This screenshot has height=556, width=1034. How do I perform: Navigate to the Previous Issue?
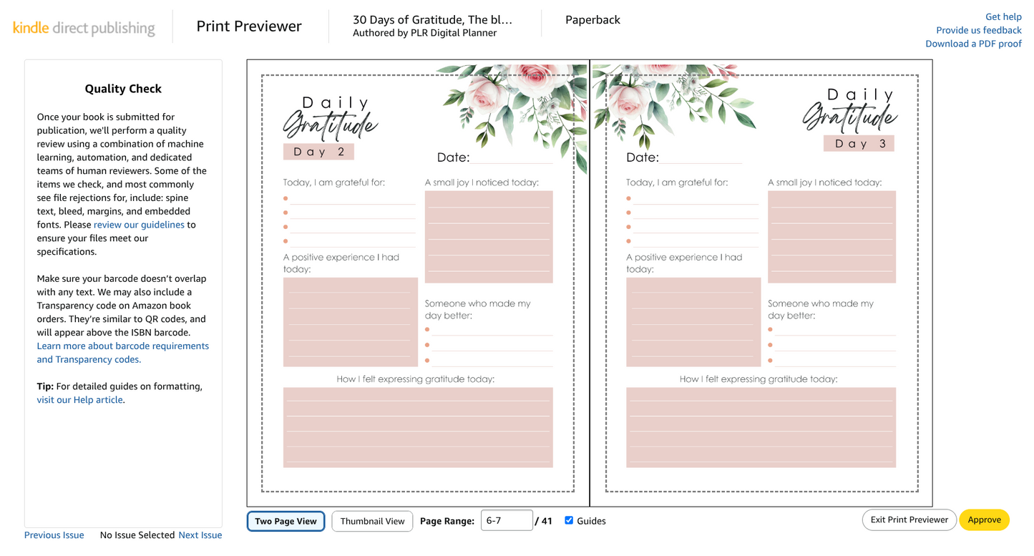coord(54,535)
